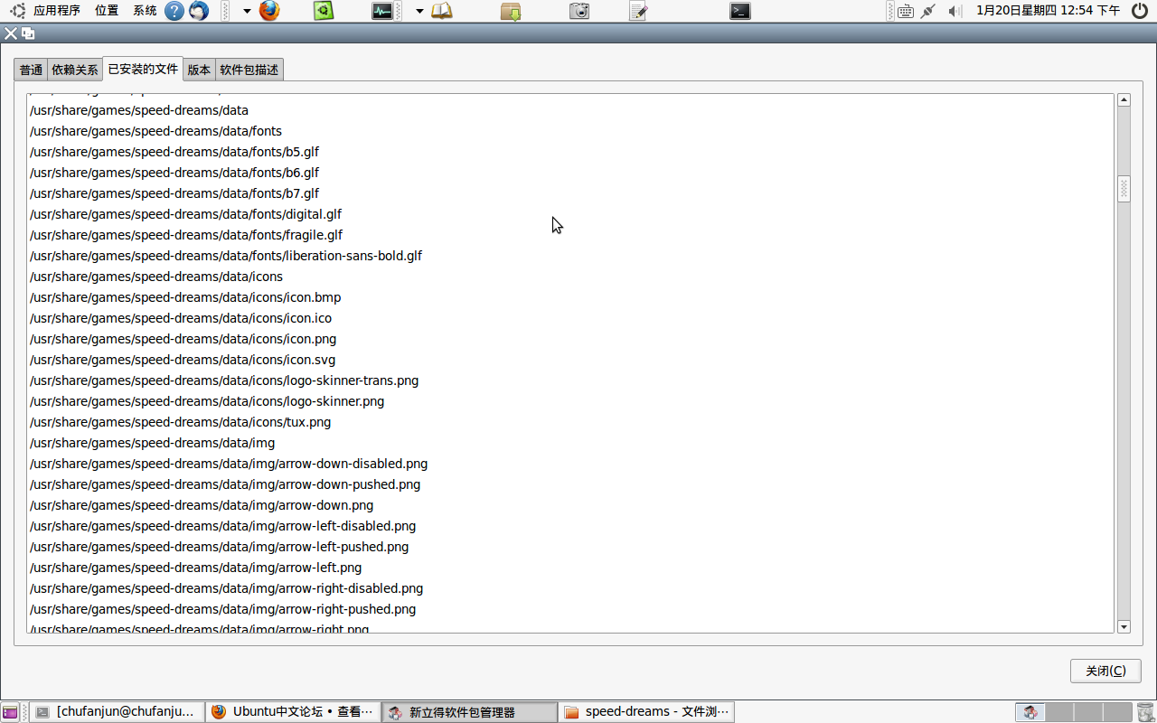1157x723 pixels.
Task: Select the icons/icon.ico path
Action: (181, 318)
